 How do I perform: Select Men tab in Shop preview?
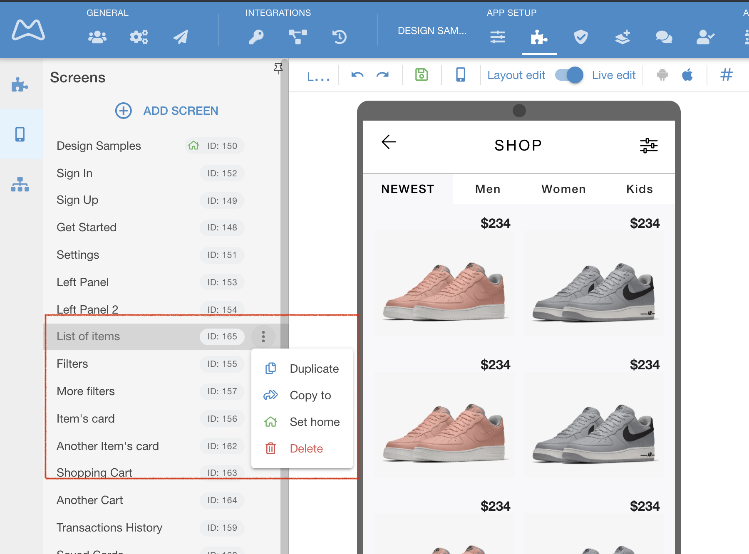pos(488,189)
